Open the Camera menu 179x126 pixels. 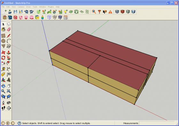(x=21, y=7)
